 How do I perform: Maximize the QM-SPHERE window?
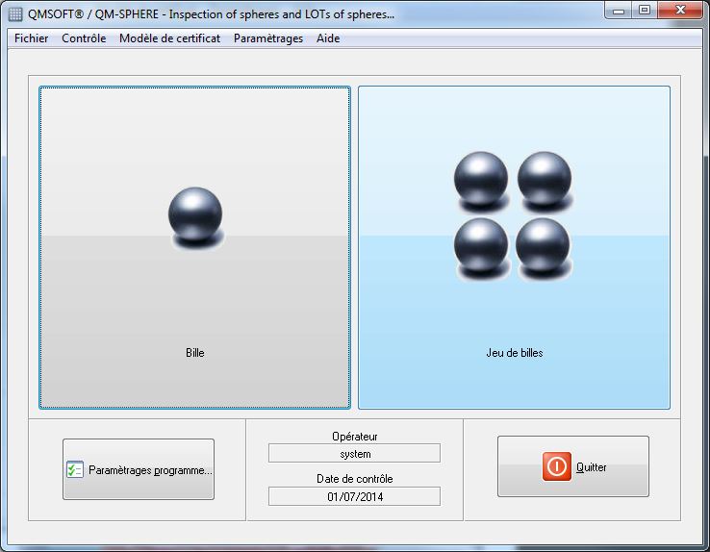click(x=645, y=11)
